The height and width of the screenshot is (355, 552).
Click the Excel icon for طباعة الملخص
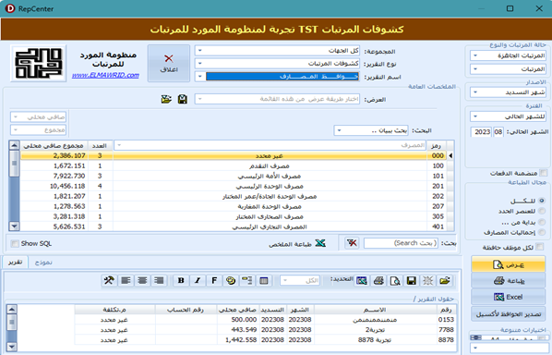click(320, 243)
